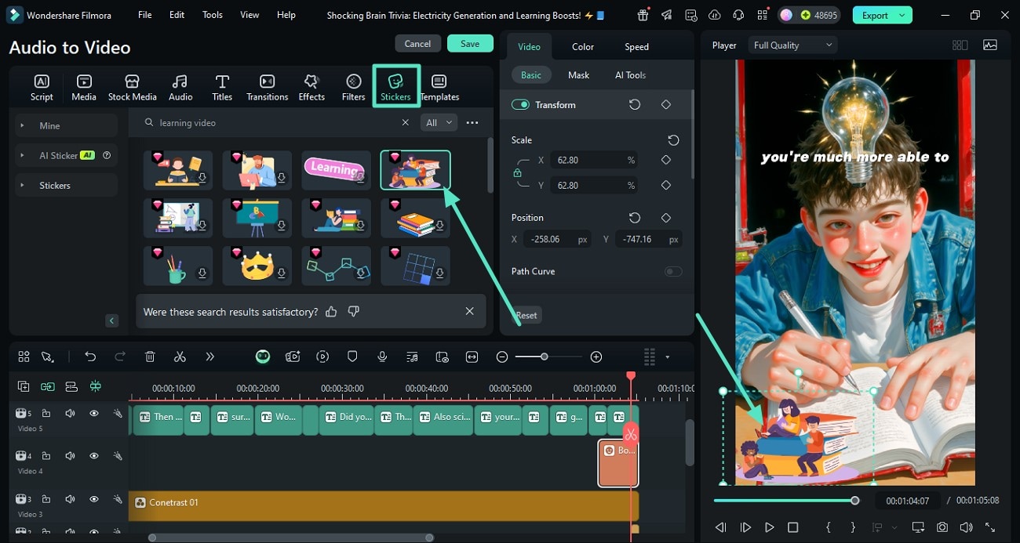1020x543 pixels.
Task: Click the Cancel button
Action: [417, 44]
